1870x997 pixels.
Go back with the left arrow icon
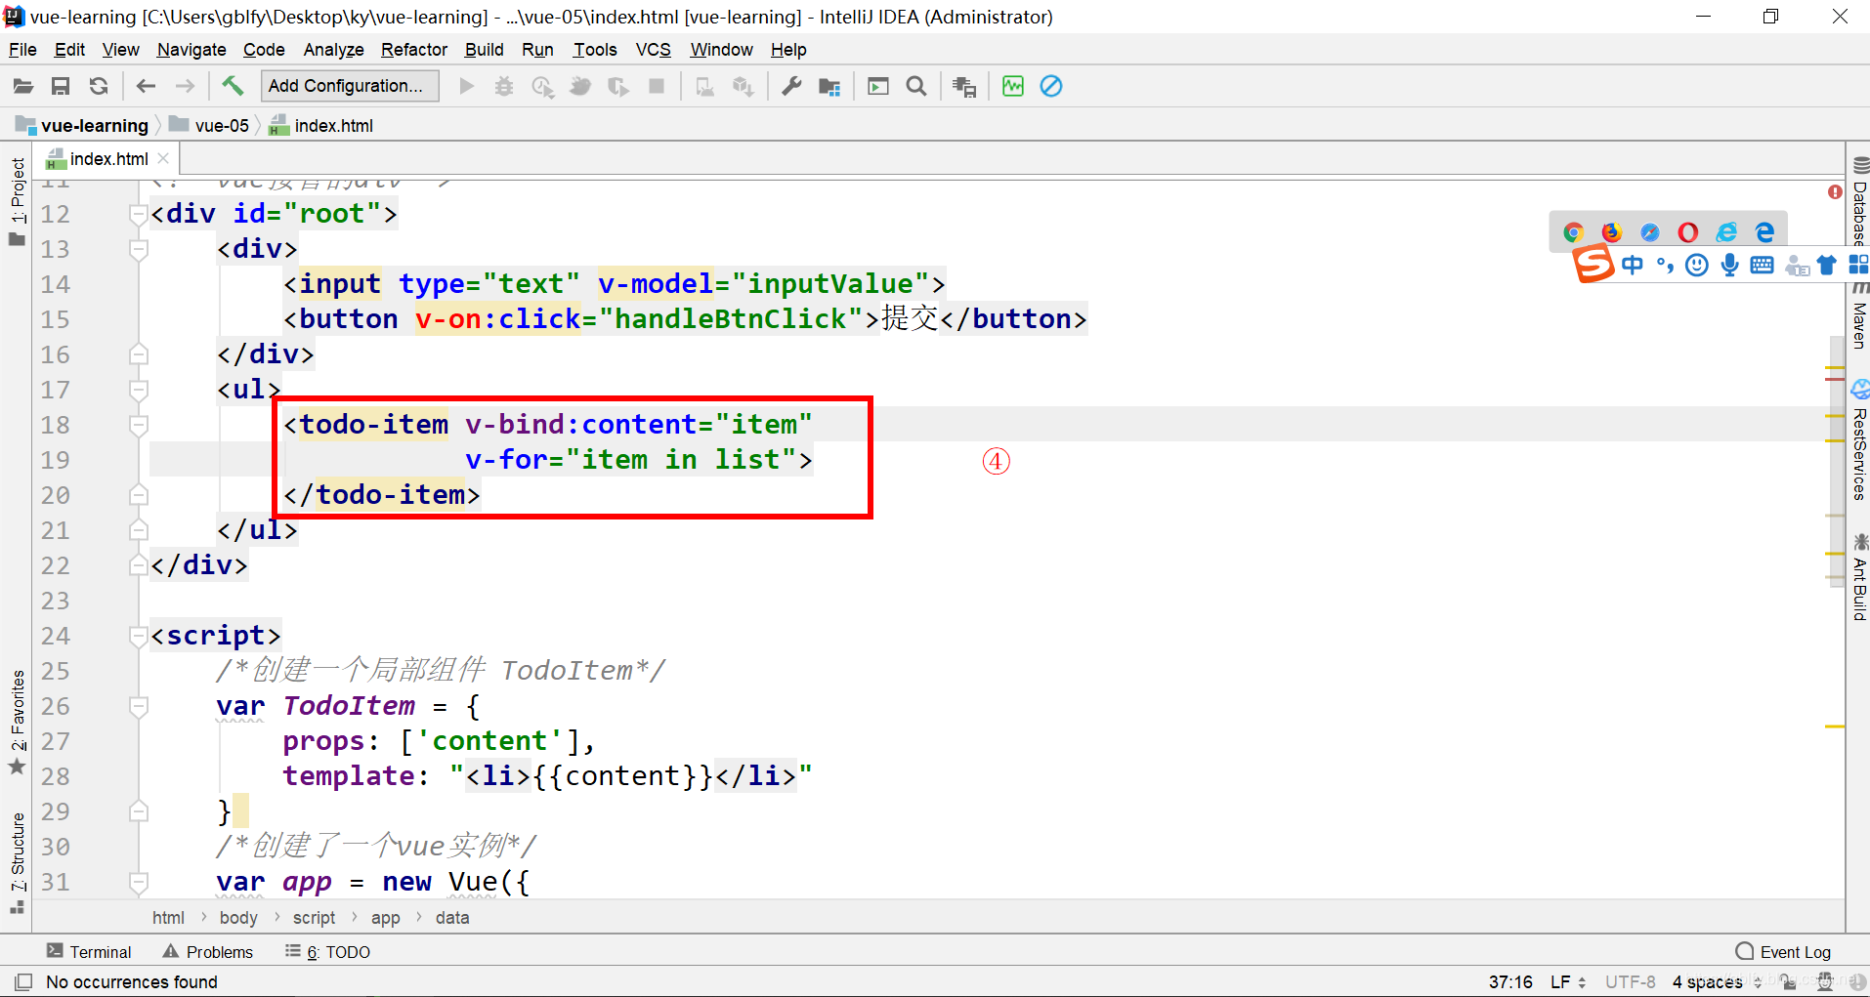[147, 86]
